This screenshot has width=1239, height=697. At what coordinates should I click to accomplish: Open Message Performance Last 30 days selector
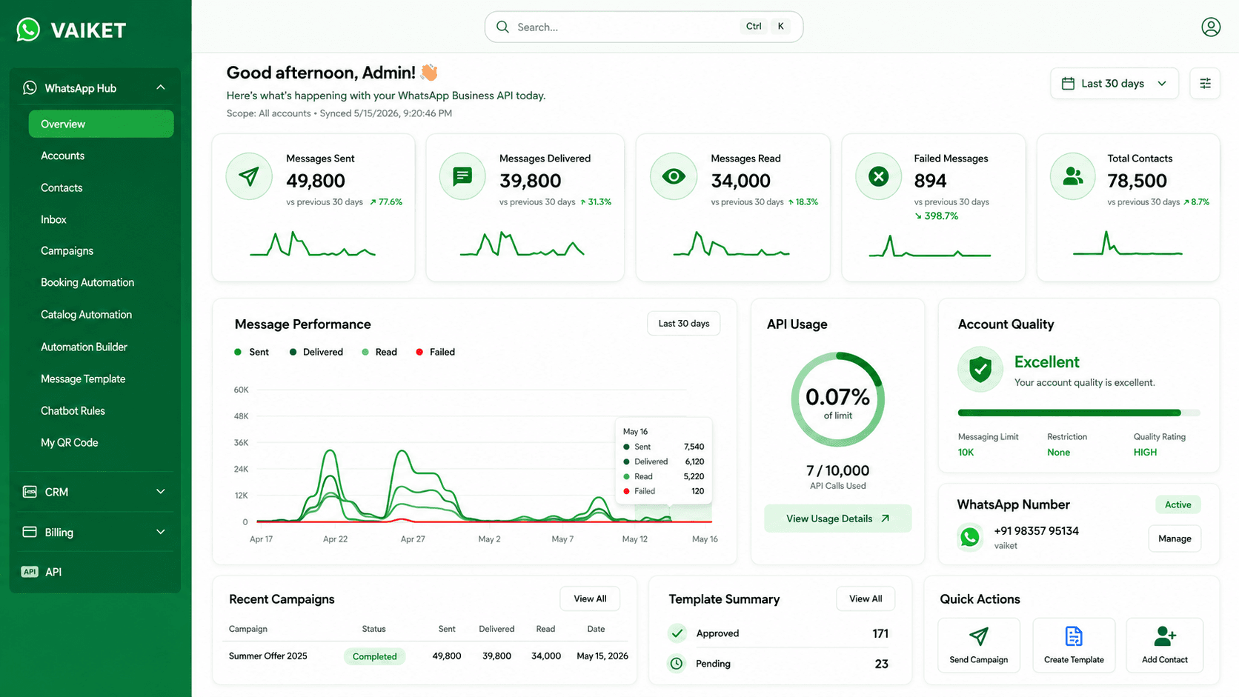pyautogui.click(x=684, y=324)
